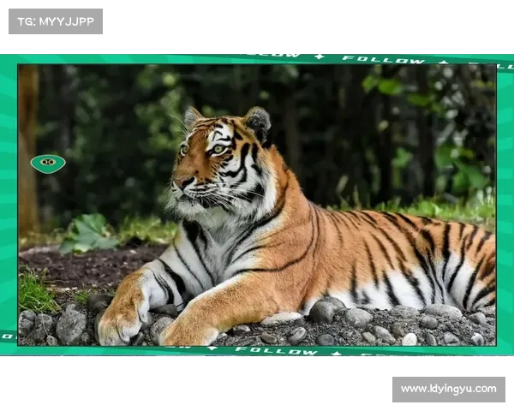Viewport: 514px width, 411px height.
Task: Click the TG: MYYJJPP label
Action: tap(56, 21)
